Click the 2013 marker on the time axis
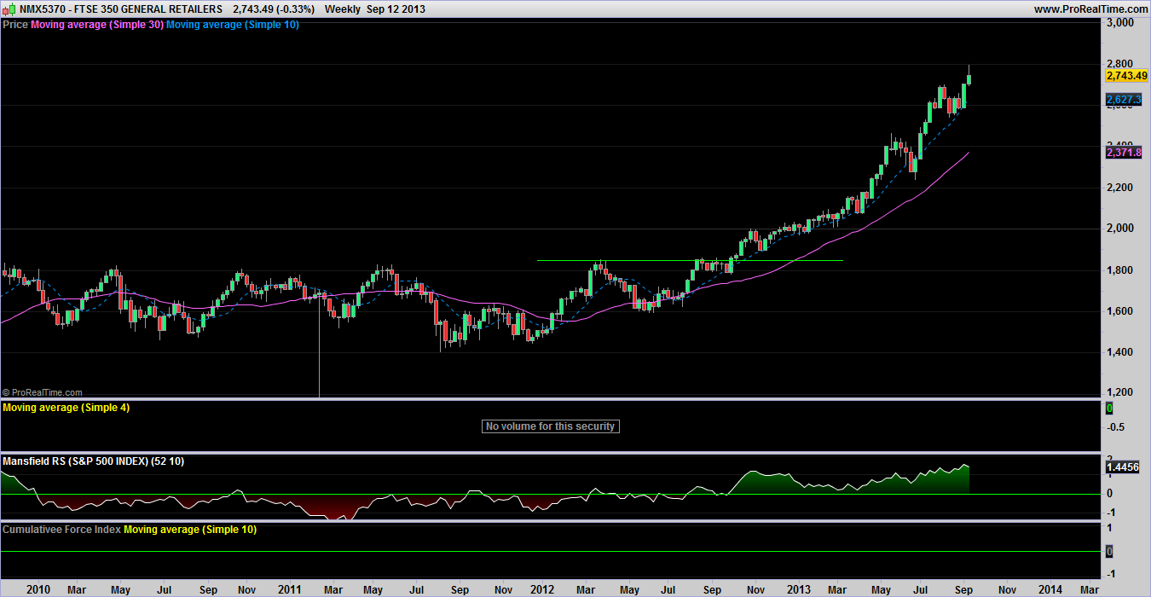This screenshot has width=1151, height=597. [x=799, y=589]
